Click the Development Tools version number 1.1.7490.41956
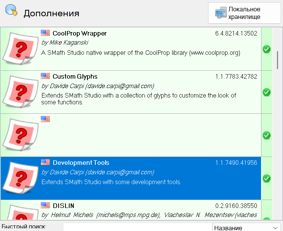The image size is (283, 231). (236, 163)
